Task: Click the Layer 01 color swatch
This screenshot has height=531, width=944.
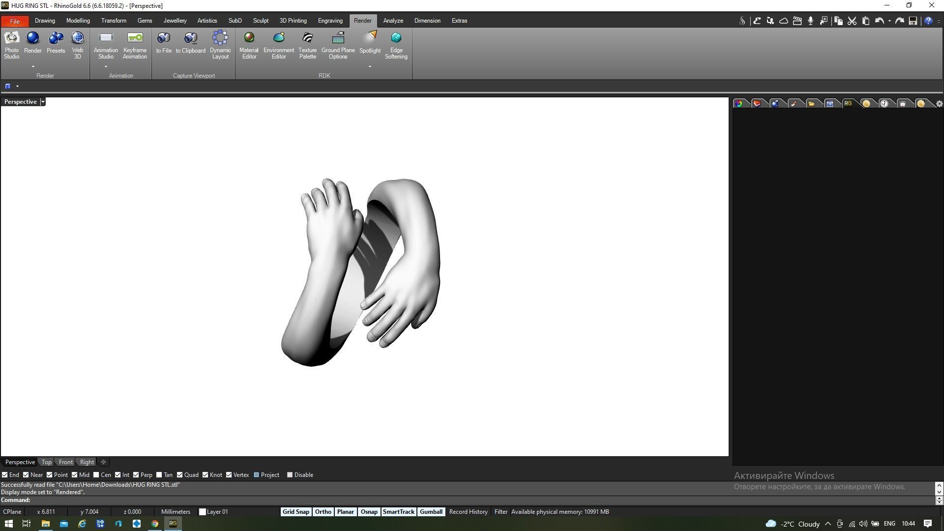Action: point(202,512)
